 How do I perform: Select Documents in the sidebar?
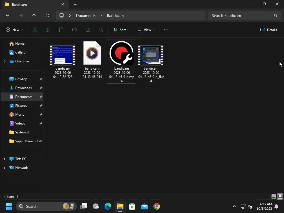pyautogui.click(x=22, y=97)
